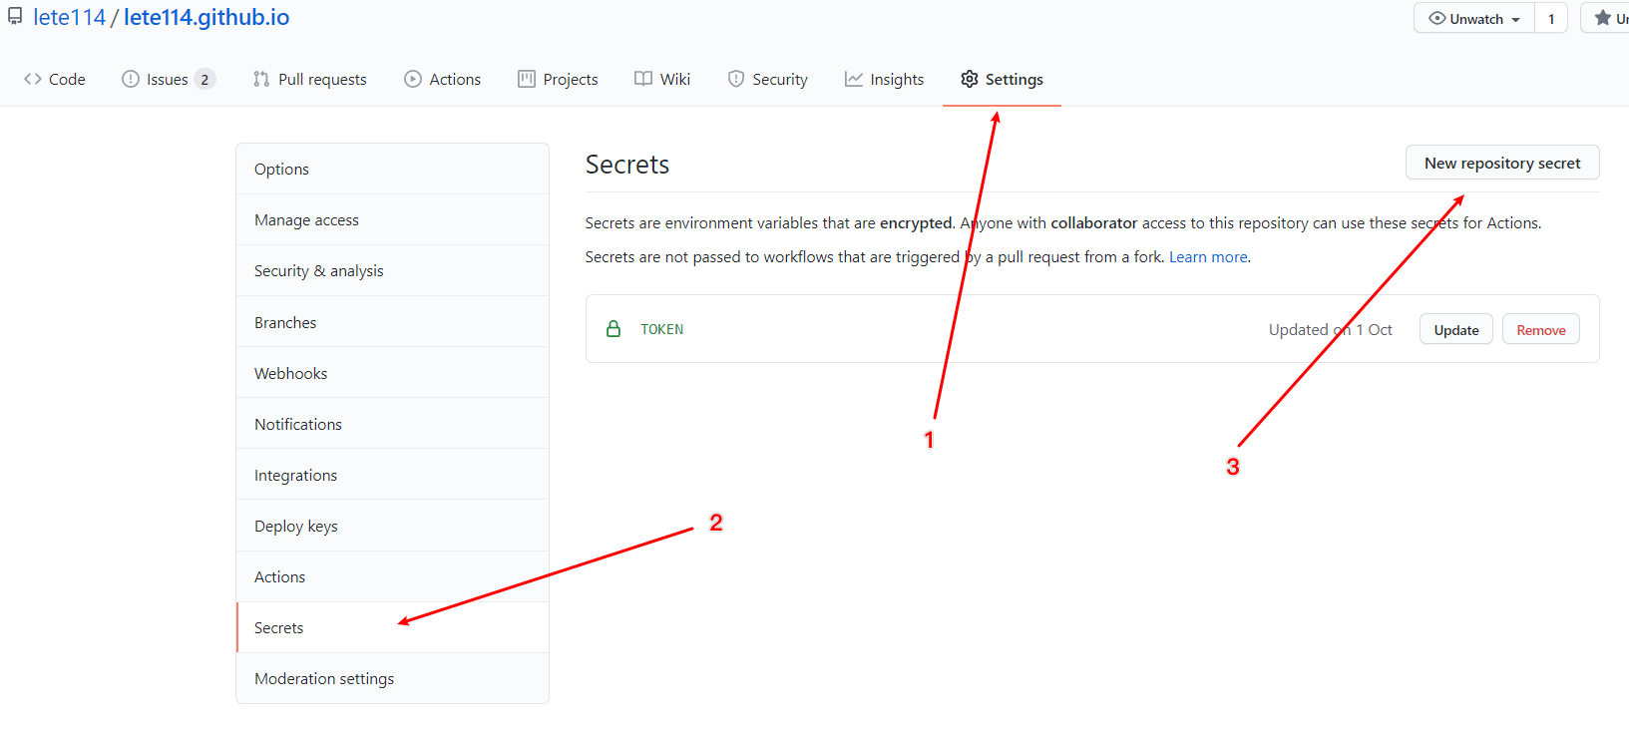Click the Issues exclamation icon
1629x736 pixels.
click(130, 79)
